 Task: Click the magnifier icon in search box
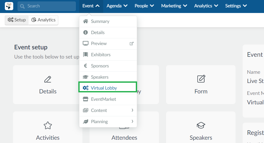(22, 6)
